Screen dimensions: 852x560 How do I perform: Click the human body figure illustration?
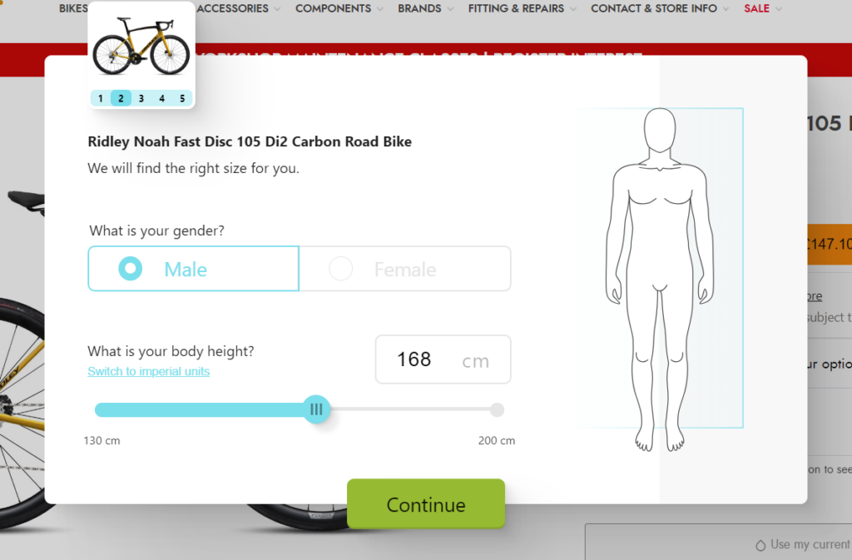tap(660, 280)
